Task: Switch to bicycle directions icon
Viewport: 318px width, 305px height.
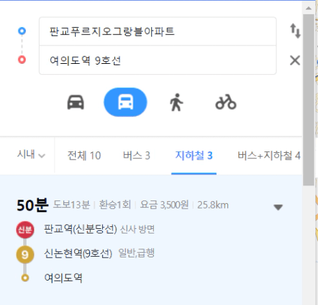Action: 226,102
